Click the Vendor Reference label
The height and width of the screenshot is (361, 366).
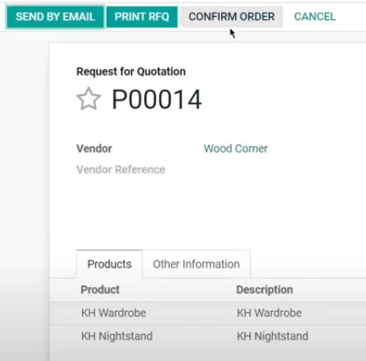point(121,170)
